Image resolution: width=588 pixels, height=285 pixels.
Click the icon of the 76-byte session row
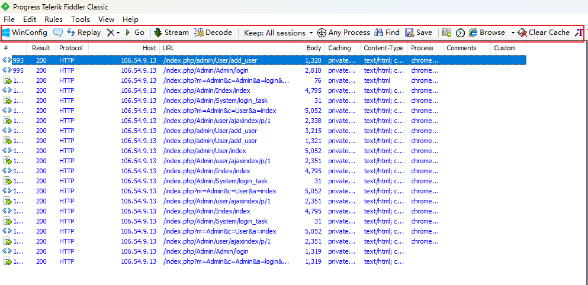[x=7, y=80]
